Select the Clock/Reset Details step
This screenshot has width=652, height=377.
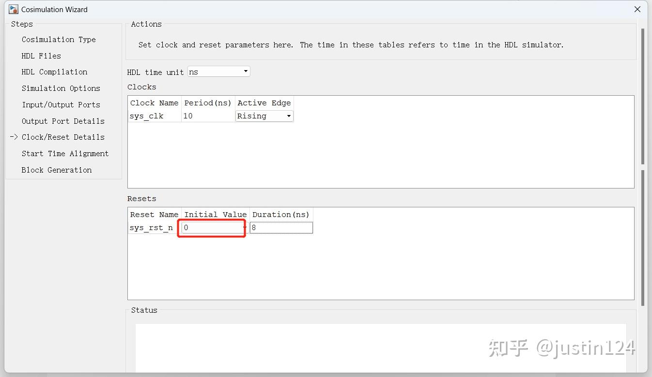(63, 137)
